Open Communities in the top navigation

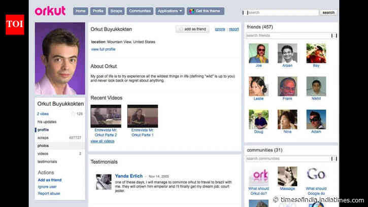(x=140, y=11)
